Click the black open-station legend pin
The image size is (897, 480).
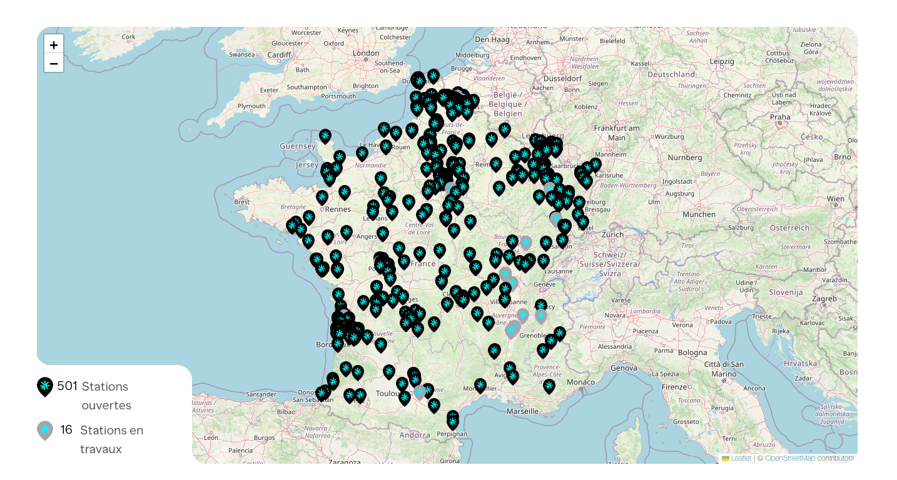(x=45, y=387)
